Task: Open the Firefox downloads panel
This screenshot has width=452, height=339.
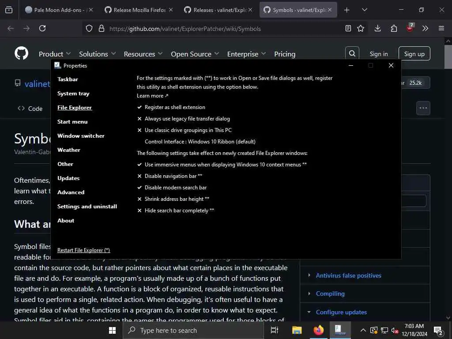Action: [378, 28]
